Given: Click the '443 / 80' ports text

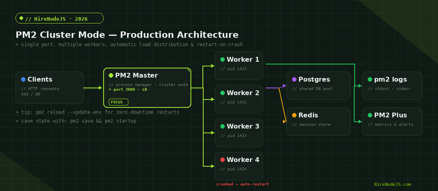Looking at the screenshot, I should pos(31,94).
